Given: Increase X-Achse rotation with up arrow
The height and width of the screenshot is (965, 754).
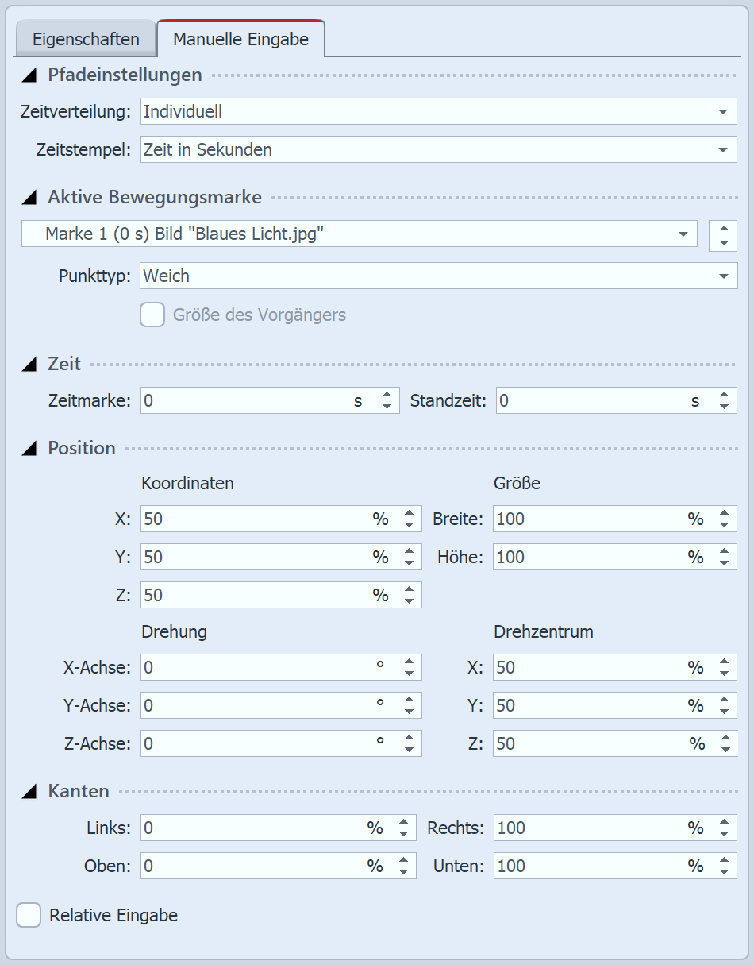Looking at the screenshot, I should pyautogui.click(x=409, y=662).
